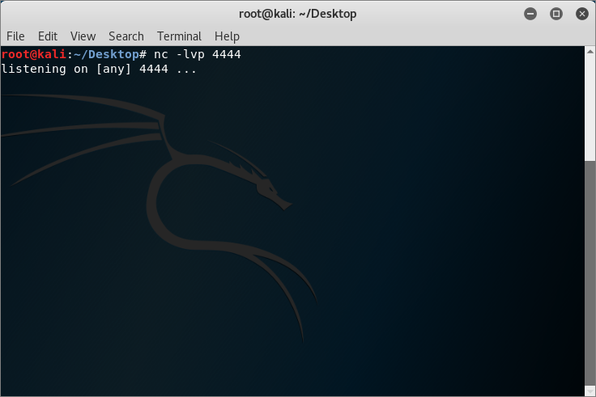Close the terminal window
Image resolution: width=596 pixels, height=397 pixels.
click(582, 14)
